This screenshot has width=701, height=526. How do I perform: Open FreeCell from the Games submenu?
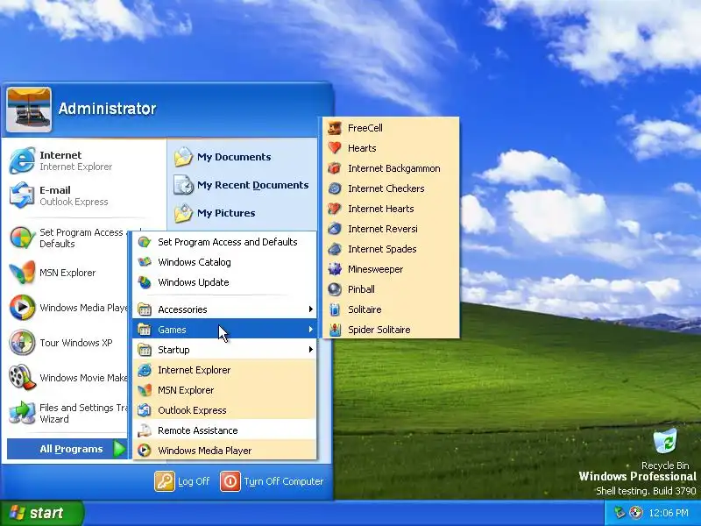coord(391,128)
